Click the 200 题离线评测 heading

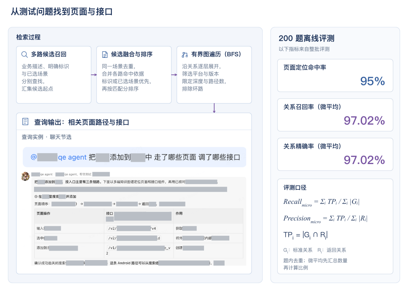point(306,38)
